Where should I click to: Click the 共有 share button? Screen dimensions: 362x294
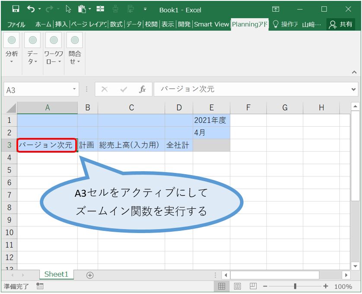pos(341,24)
